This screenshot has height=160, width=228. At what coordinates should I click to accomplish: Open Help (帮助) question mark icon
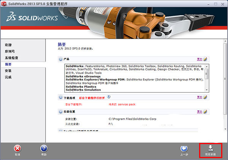point(44,149)
